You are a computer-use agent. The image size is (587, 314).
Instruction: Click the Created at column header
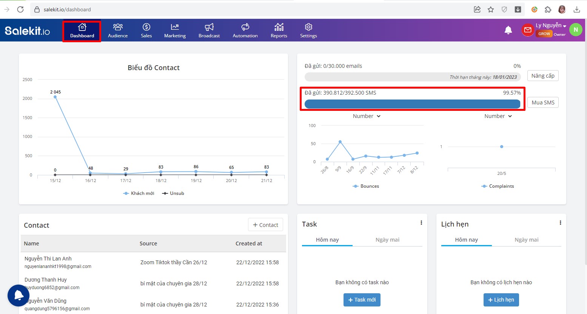[249, 244]
